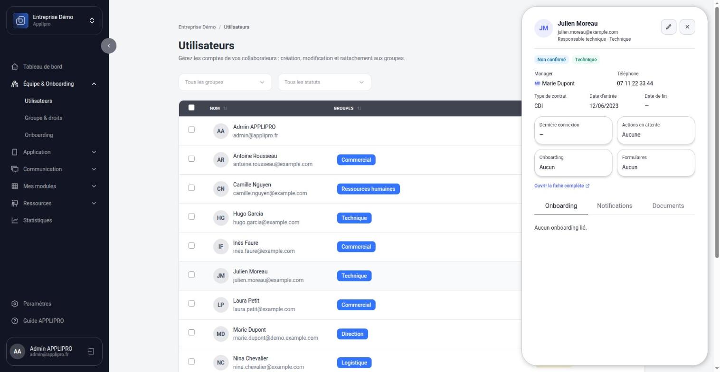This screenshot has height=372, width=720.
Task: Click the Tableau de bord home icon
Action: pos(15,67)
